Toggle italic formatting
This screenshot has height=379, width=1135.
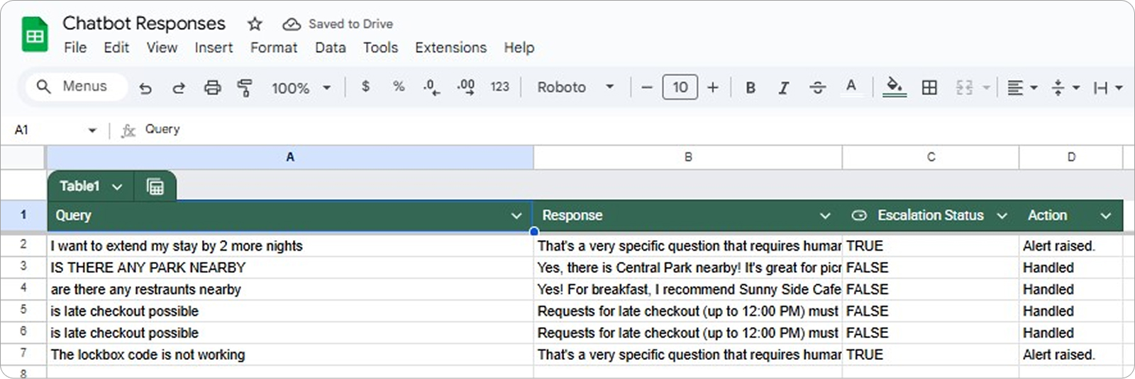coord(783,87)
